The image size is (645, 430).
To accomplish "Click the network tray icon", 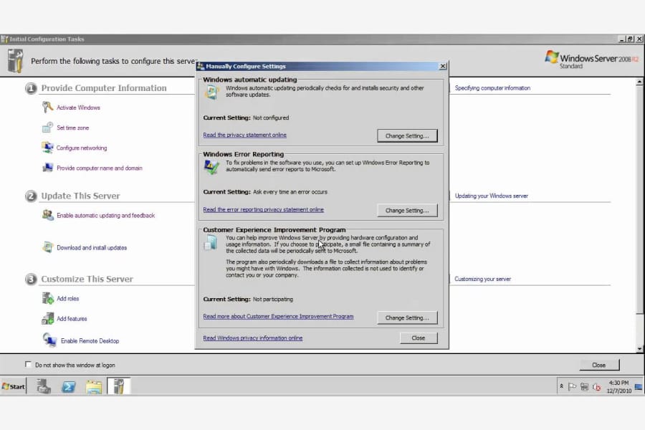I will tap(584, 386).
